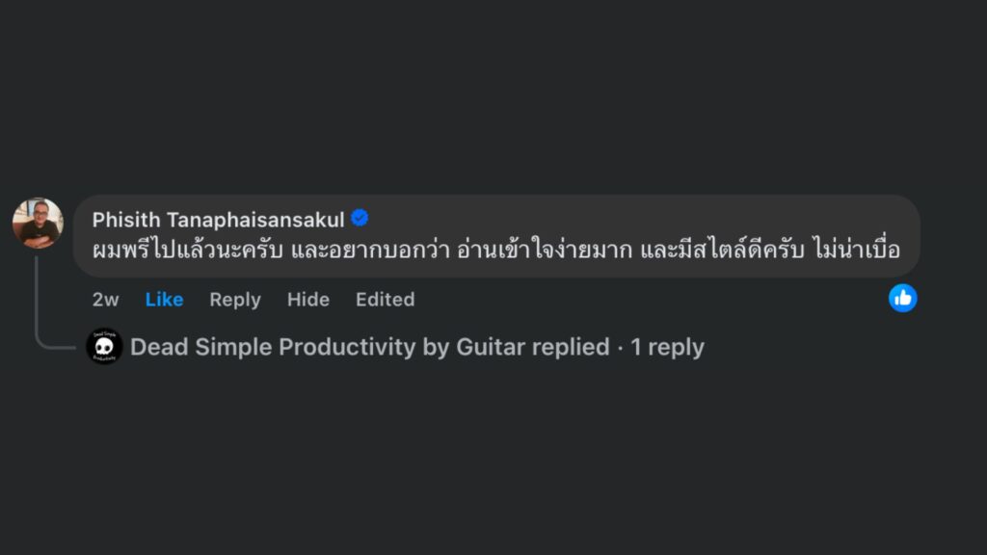
Task: Hide Phisith's comment
Action: point(307,300)
